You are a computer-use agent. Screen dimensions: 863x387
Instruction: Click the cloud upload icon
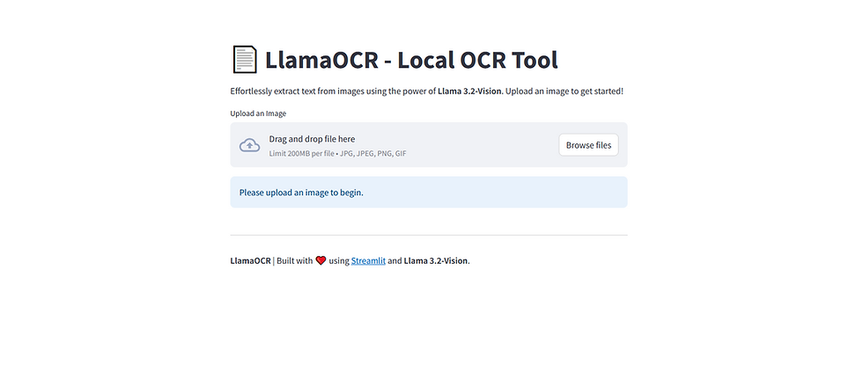point(250,145)
